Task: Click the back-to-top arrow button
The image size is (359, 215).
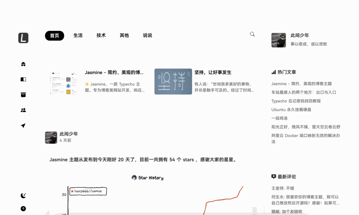Action: point(23,208)
